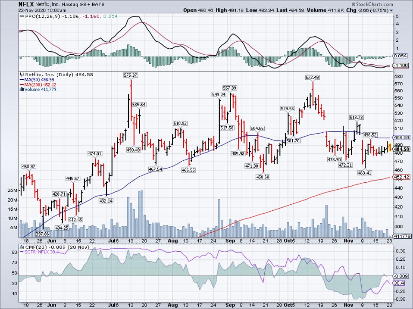
Task: Click the -1.106 PPO axis tag
Action: tap(401, 66)
